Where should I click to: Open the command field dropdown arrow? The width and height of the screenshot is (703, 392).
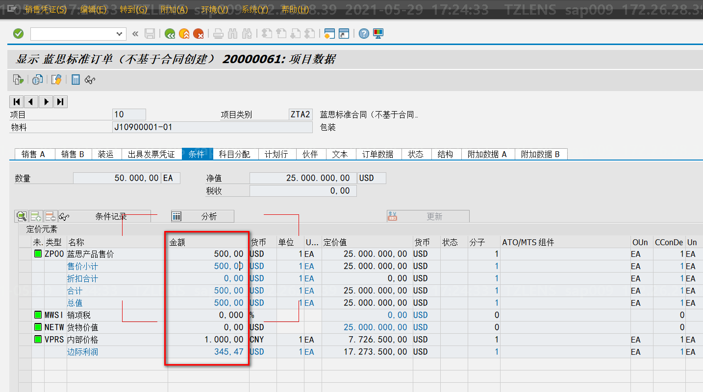[119, 33]
